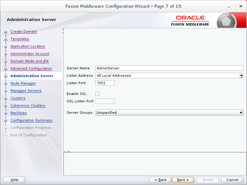Focus the Server Name input field
This screenshot has height=185, width=247.
tap(169, 68)
